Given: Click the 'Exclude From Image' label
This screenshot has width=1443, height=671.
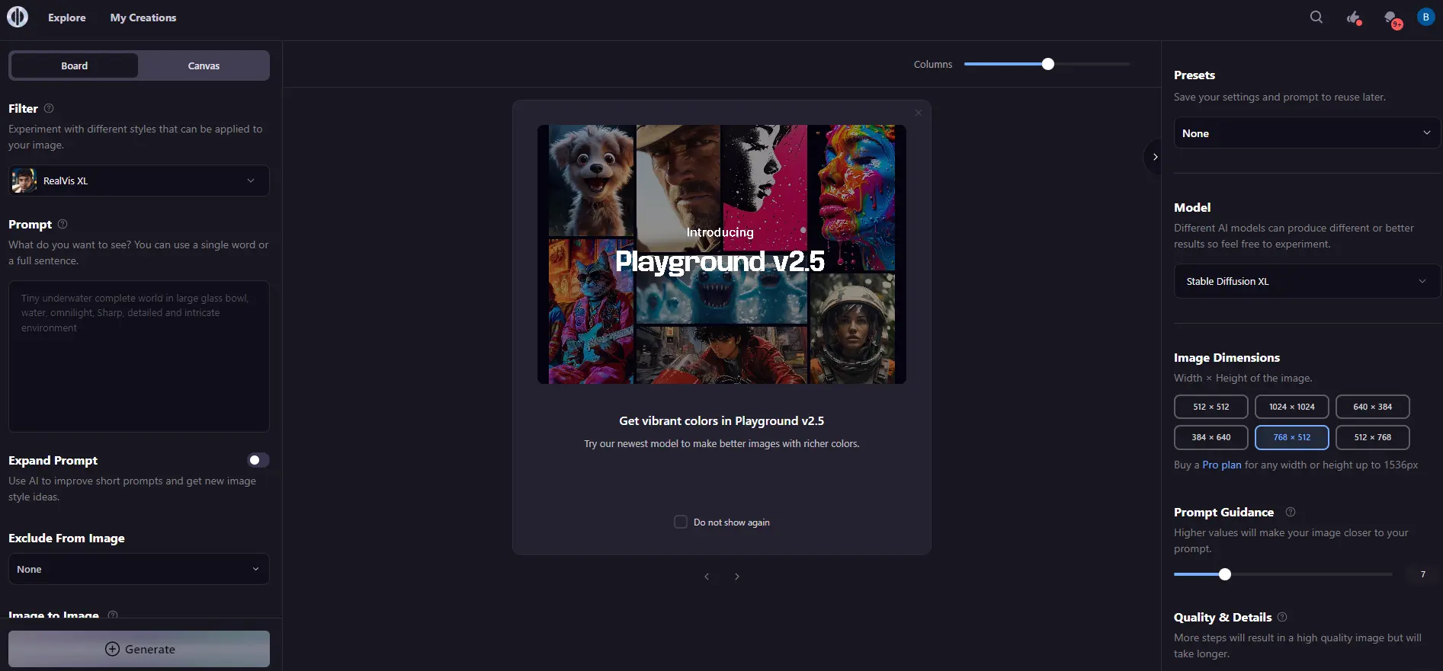Looking at the screenshot, I should click(x=66, y=538).
